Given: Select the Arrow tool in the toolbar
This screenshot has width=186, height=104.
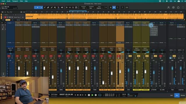Looking at the screenshot, I should click(x=37, y=8).
